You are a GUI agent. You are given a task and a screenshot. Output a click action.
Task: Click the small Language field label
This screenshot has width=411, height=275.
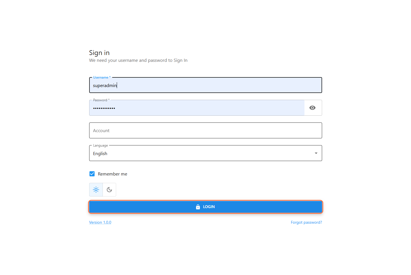pos(101,145)
